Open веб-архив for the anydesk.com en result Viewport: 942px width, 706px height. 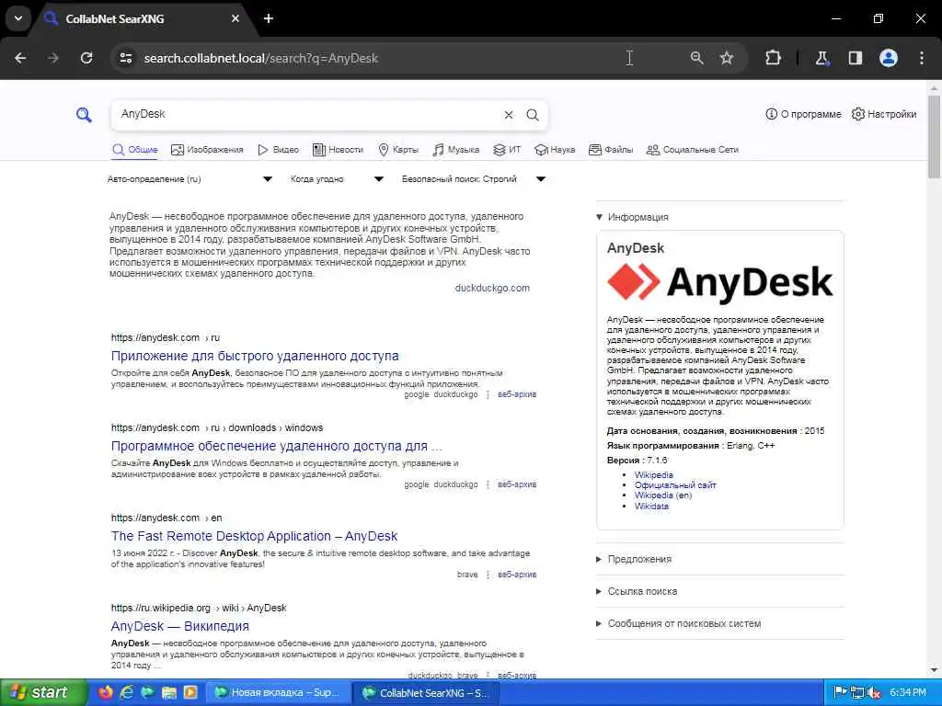tap(517, 575)
